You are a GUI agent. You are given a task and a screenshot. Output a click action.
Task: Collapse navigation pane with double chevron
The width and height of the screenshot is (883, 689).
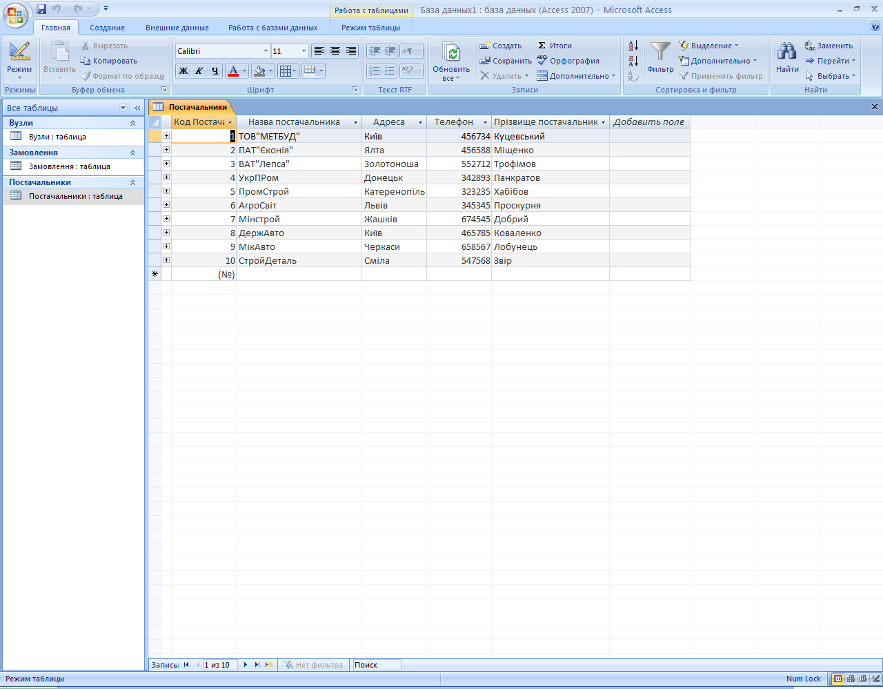click(137, 108)
